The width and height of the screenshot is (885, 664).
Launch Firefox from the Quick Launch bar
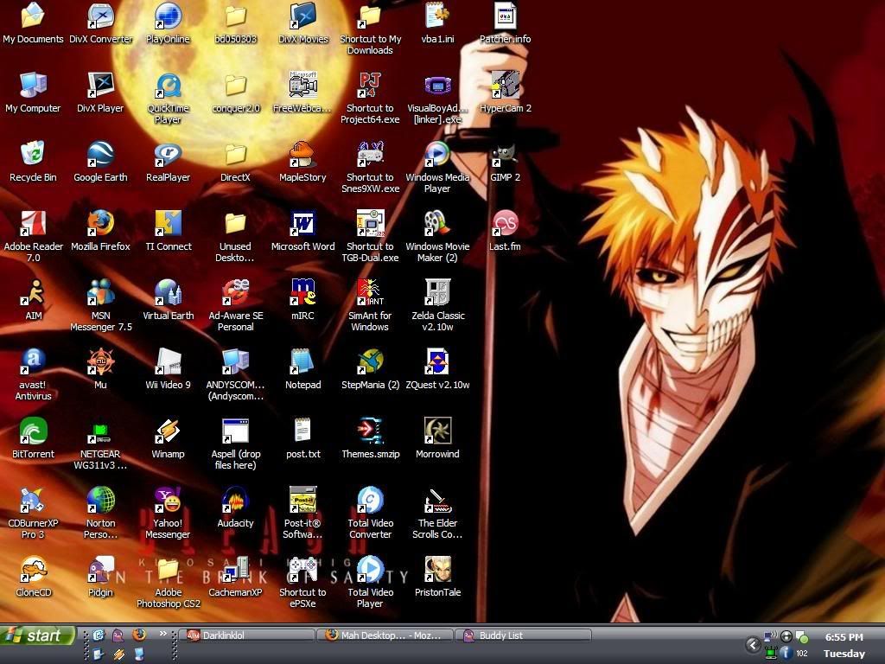click(x=139, y=635)
